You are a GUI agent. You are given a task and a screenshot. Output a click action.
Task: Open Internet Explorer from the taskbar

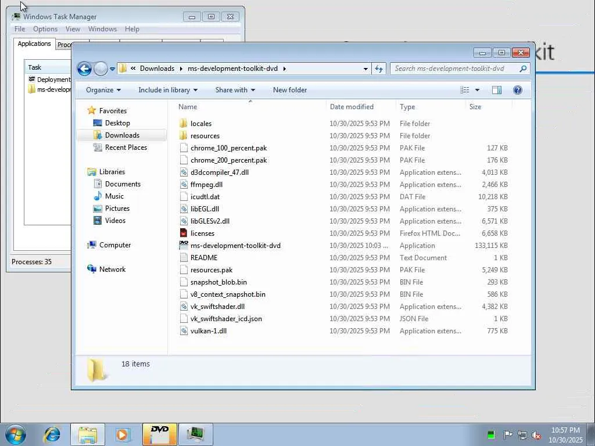(52, 434)
